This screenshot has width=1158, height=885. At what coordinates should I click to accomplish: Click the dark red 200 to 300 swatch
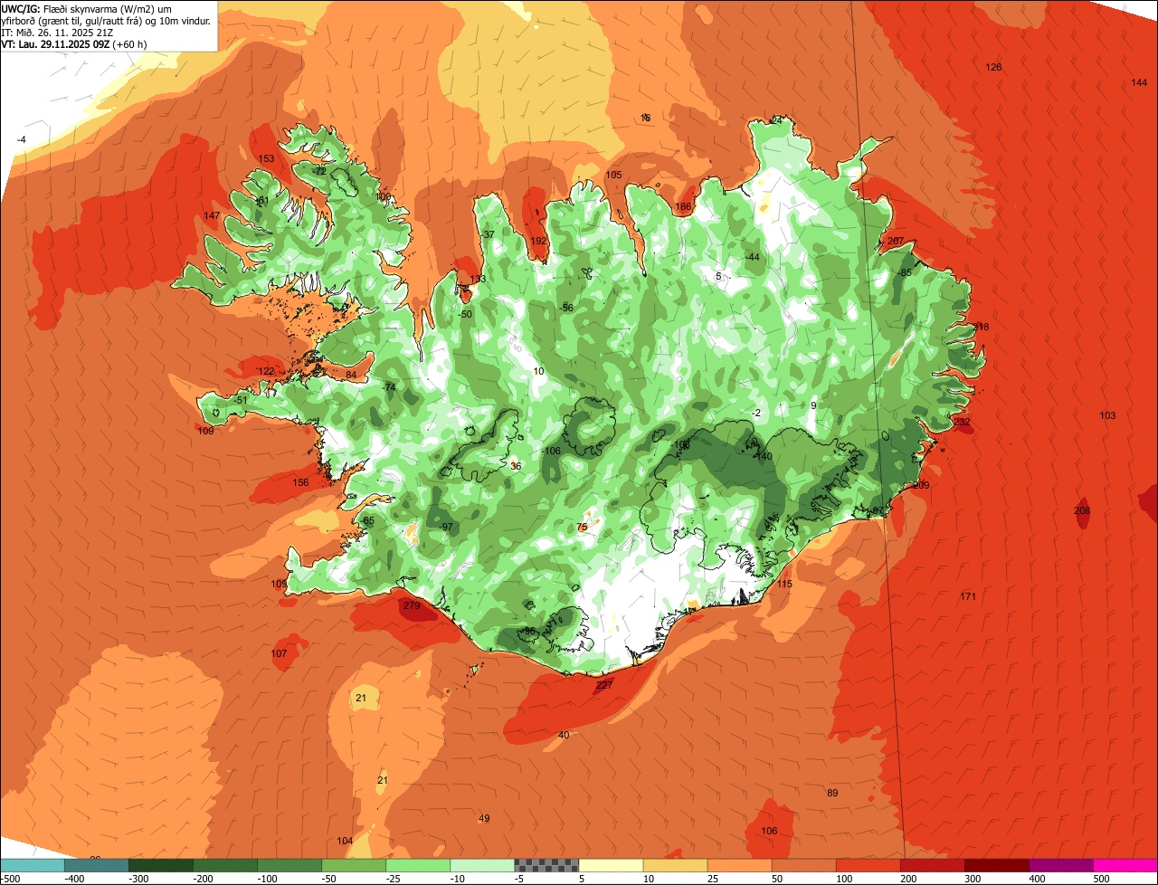(932, 865)
